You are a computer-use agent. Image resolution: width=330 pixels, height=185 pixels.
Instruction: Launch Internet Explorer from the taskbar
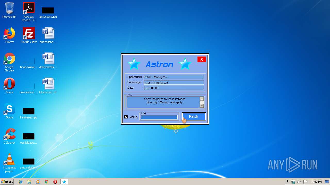pyautogui.click(x=21, y=182)
